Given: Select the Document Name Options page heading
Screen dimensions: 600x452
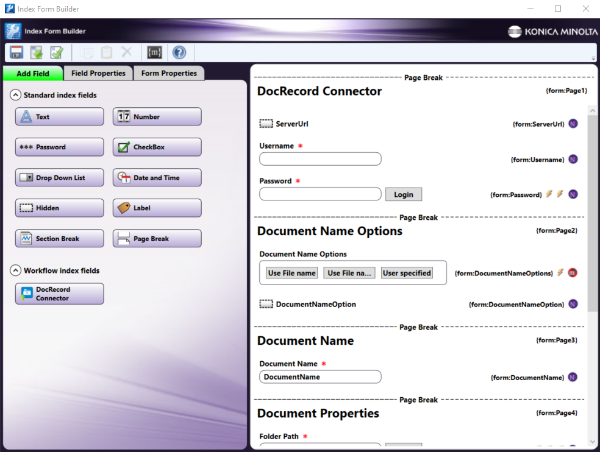Looking at the screenshot, I should click(329, 231).
